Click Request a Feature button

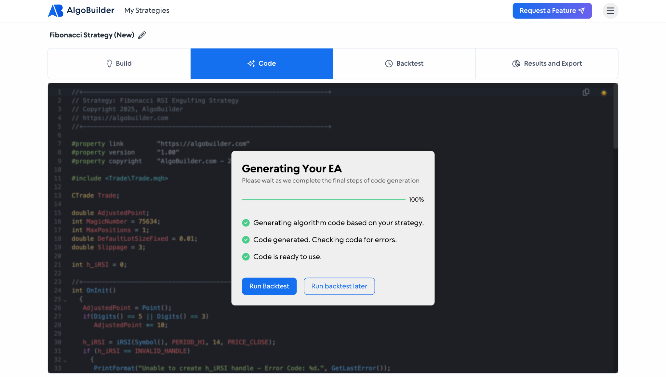coord(552,11)
